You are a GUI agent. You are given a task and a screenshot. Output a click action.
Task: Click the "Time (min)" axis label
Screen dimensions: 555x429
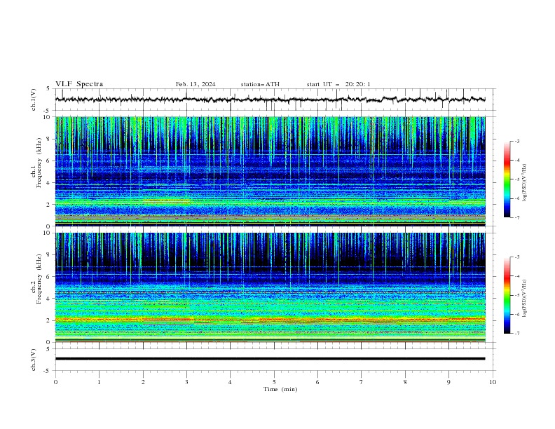280,389
